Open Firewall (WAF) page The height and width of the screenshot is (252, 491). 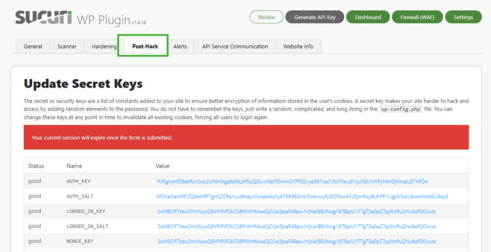(417, 17)
